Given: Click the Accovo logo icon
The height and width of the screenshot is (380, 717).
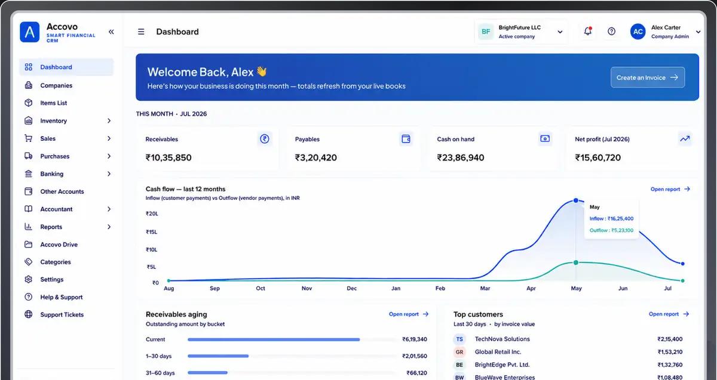Looking at the screenshot, I should pos(29,32).
